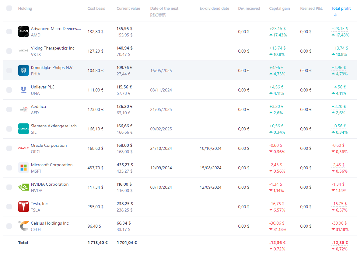This screenshot has width=357, height=255.
Task: Sort by Current value column header
Action: coord(128,9)
